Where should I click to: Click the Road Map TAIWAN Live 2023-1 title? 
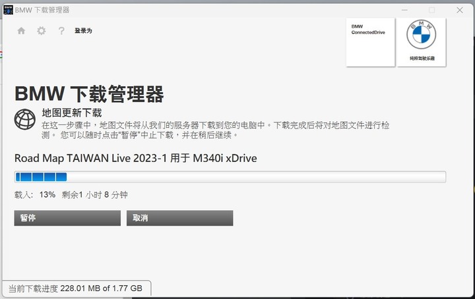136,158
